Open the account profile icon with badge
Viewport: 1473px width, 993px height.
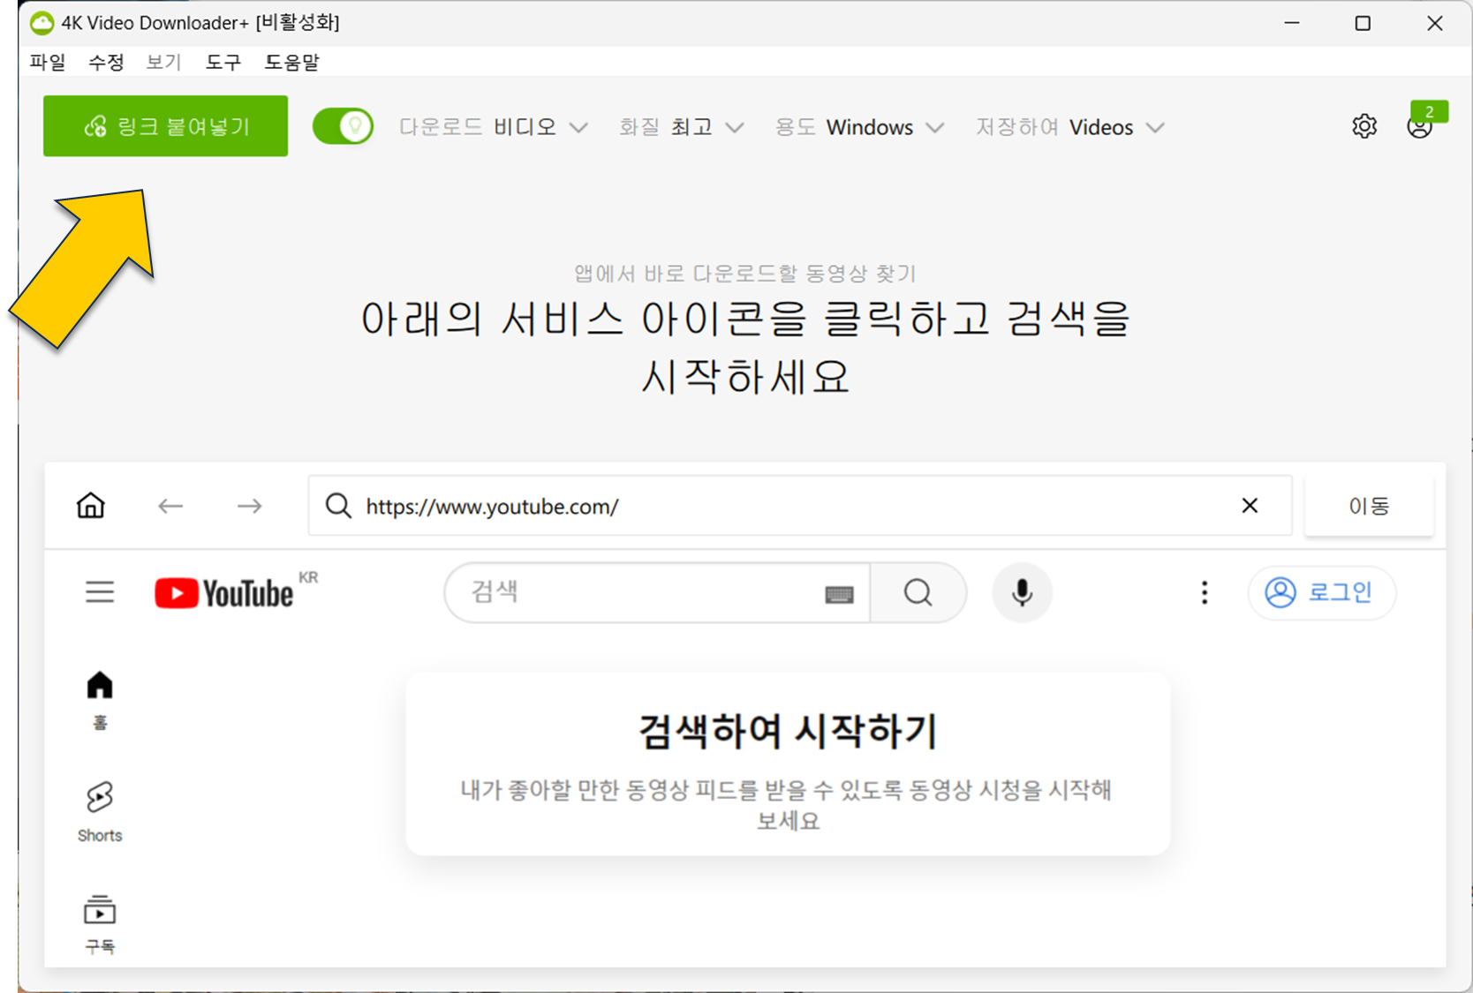(x=1420, y=126)
